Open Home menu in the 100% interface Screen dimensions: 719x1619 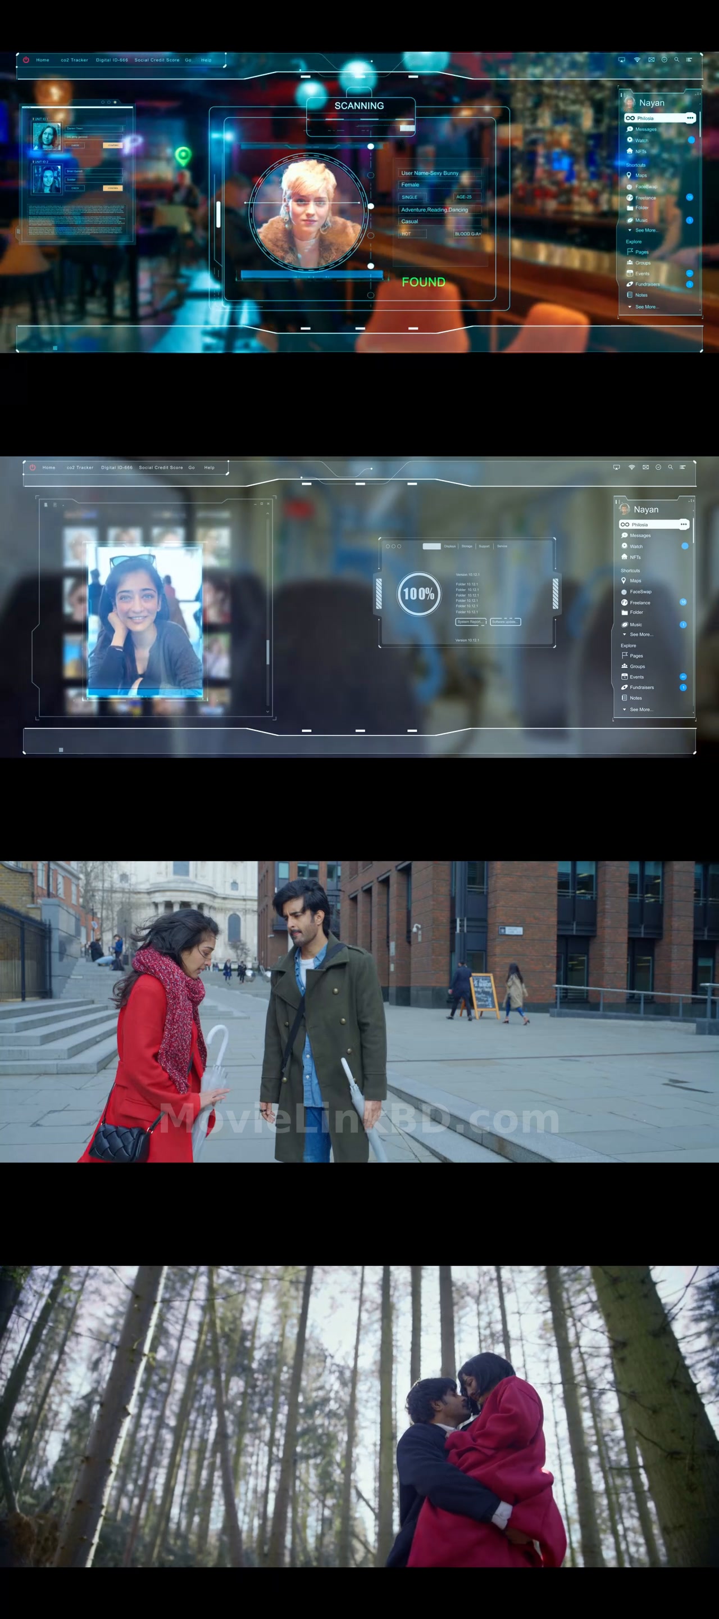(49, 467)
